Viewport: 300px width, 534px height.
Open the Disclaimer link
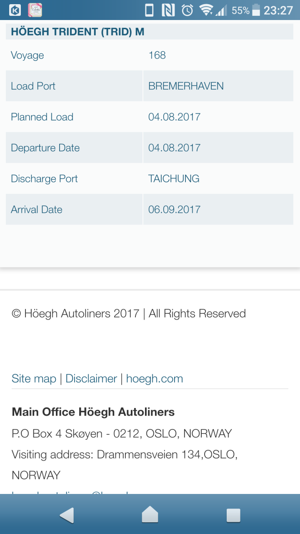click(x=91, y=378)
